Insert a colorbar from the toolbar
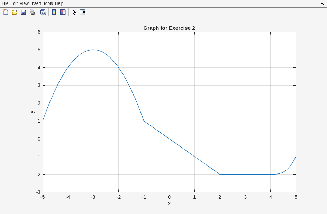The image size is (327, 214). [x=54, y=12]
